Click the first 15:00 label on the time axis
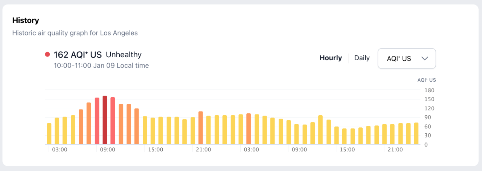This screenshot has height=171, width=482. (156, 150)
